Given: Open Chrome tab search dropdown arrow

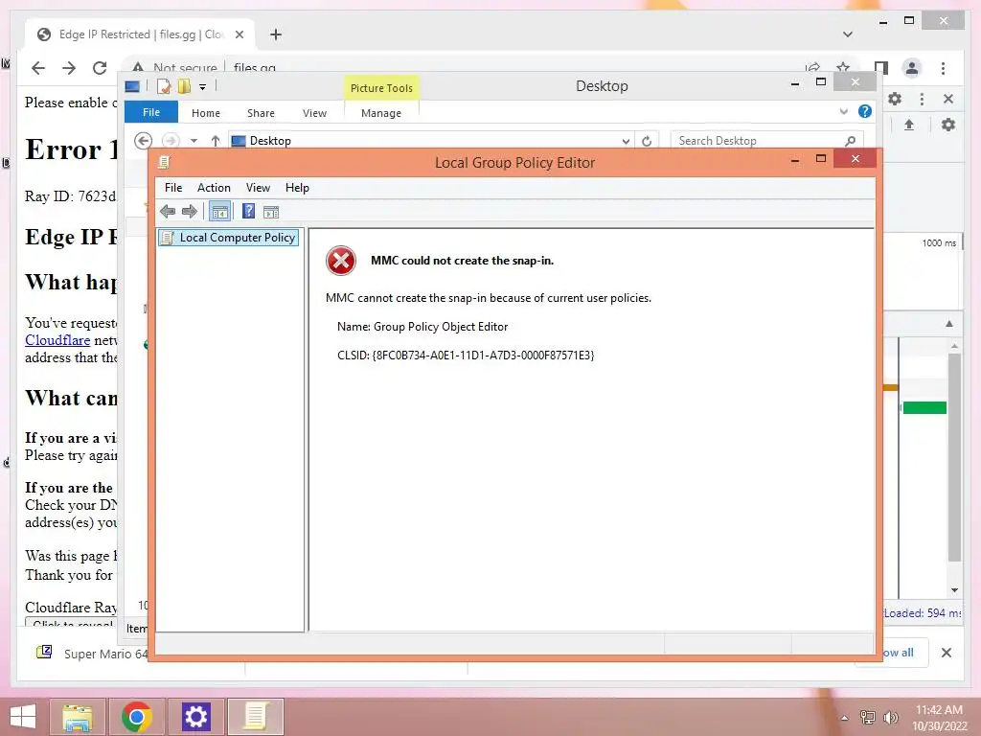Looking at the screenshot, I should click(x=848, y=34).
